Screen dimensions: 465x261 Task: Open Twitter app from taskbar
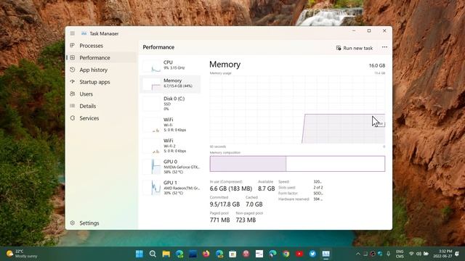pyautogui.click(x=312, y=254)
